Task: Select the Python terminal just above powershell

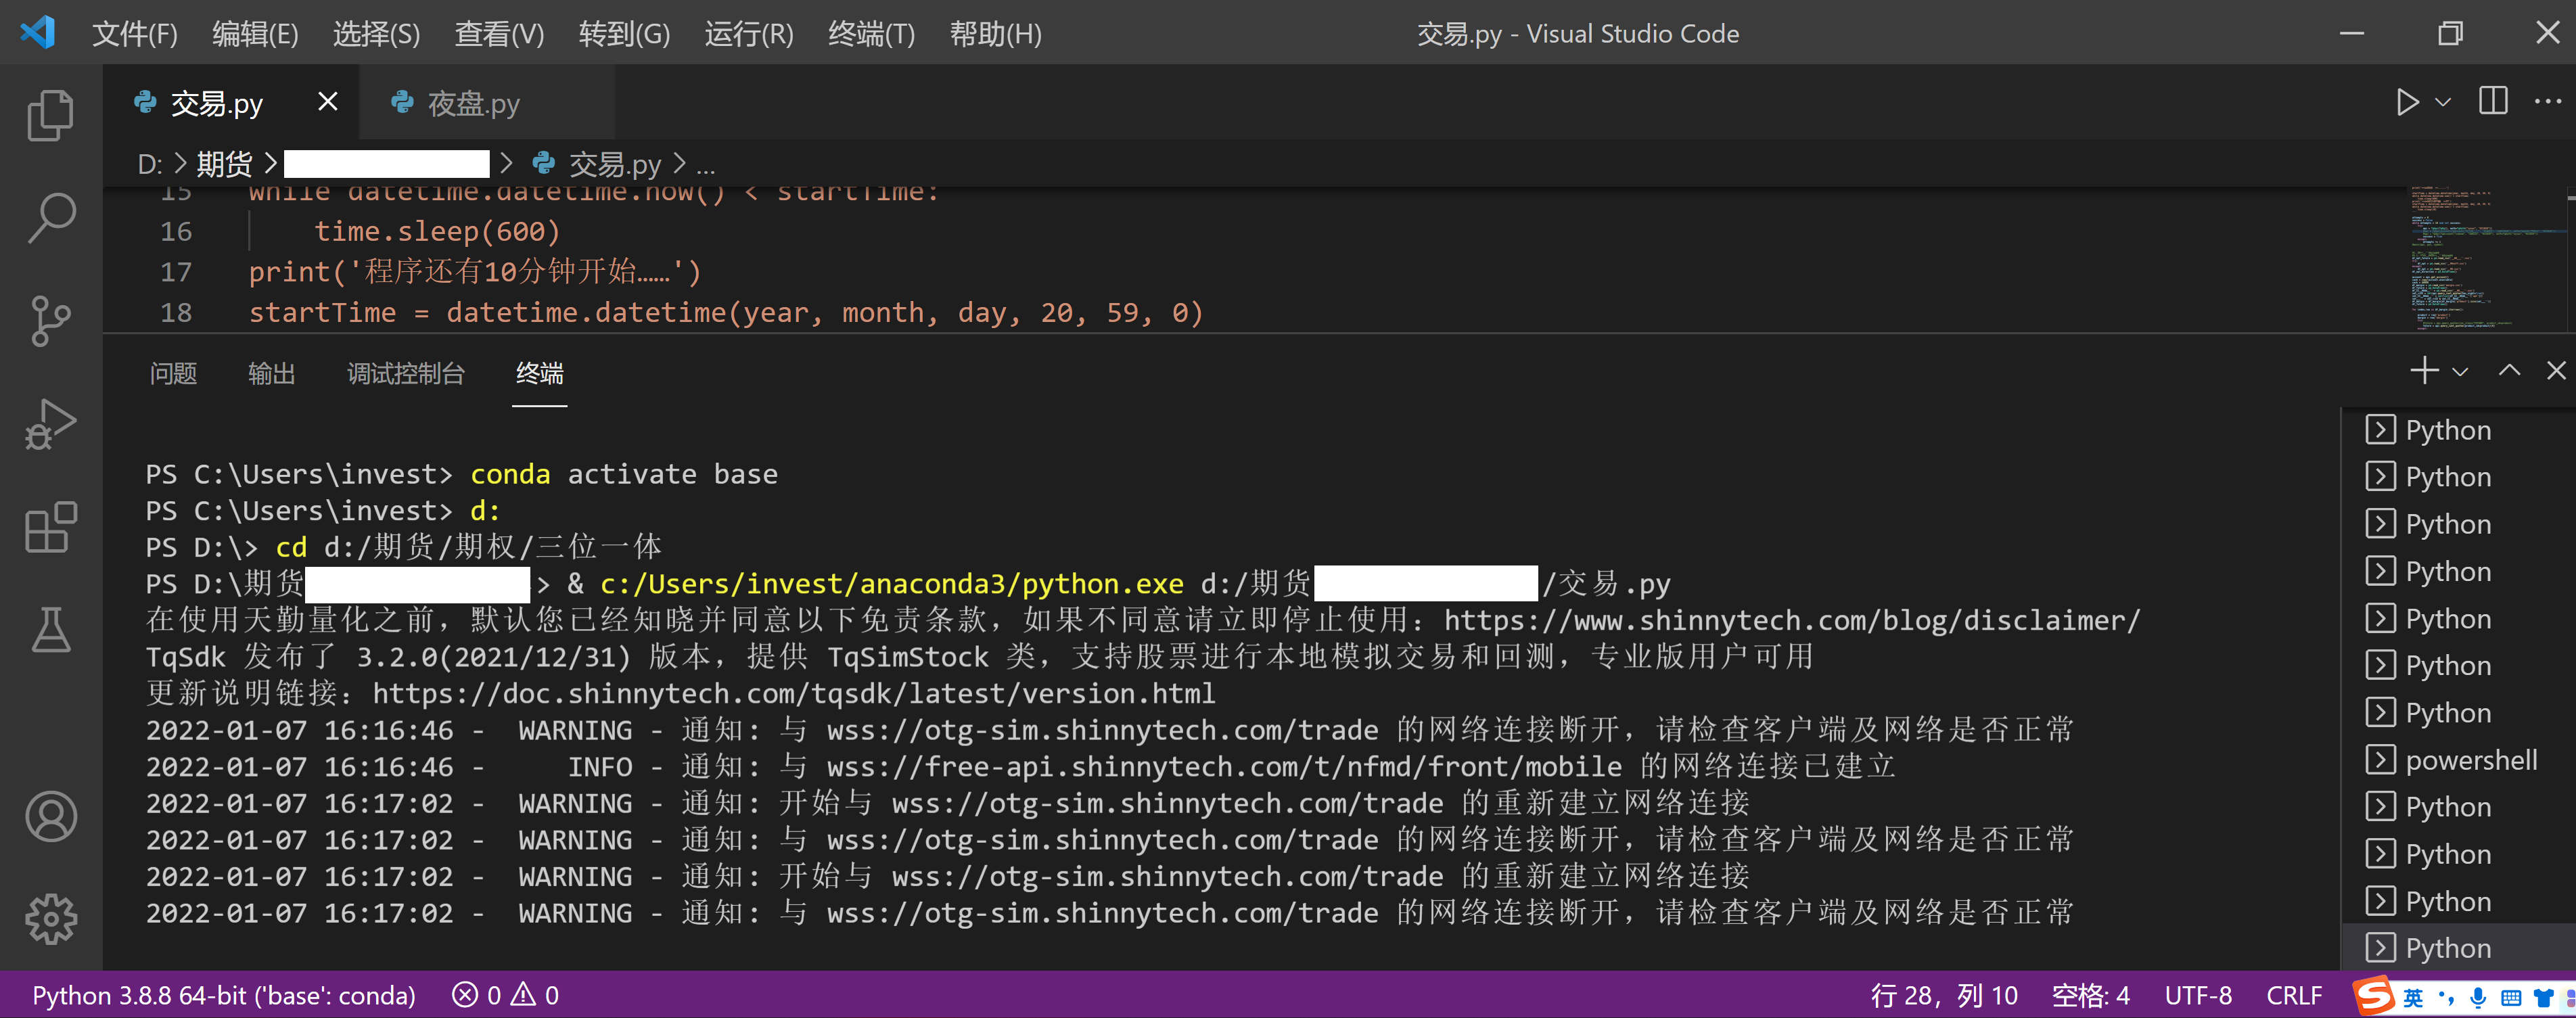Action: pos(2459,713)
